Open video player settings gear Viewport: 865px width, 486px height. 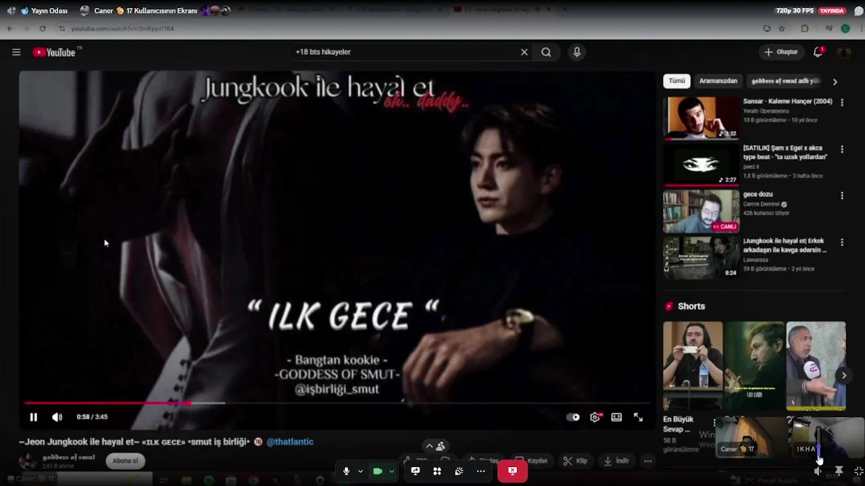click(x=595, y=417)
